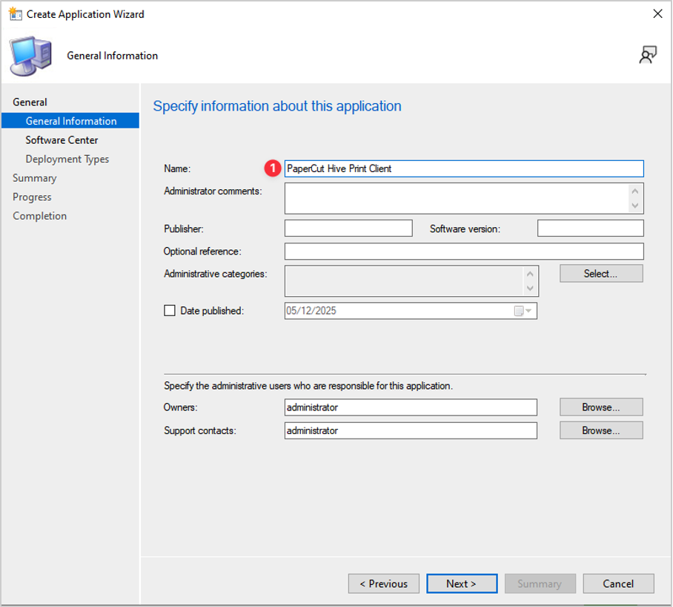Click the 'General Information' header title text
This screenshot has height=607, width=673.
point(113,56)
